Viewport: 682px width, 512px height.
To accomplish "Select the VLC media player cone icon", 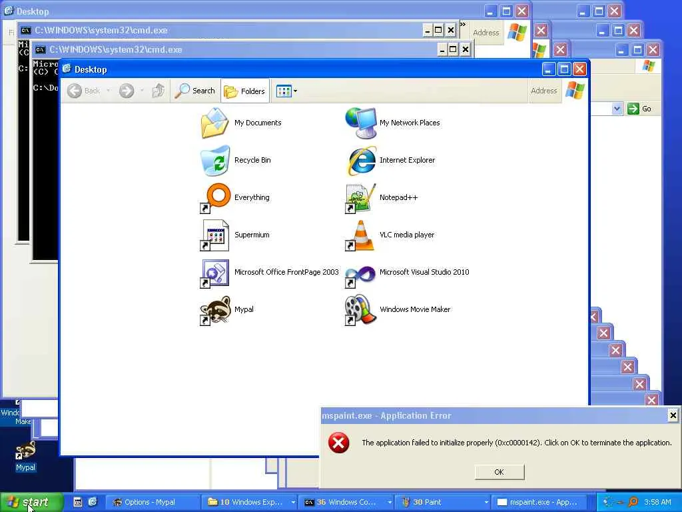I will pyautogui.click(x=360, y=235).
